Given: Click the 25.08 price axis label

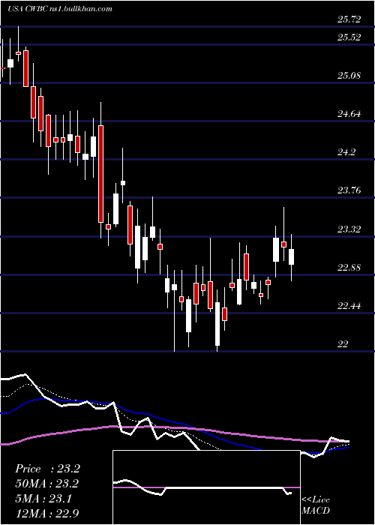Looking at the screenshot, I should tap(349, 76).
